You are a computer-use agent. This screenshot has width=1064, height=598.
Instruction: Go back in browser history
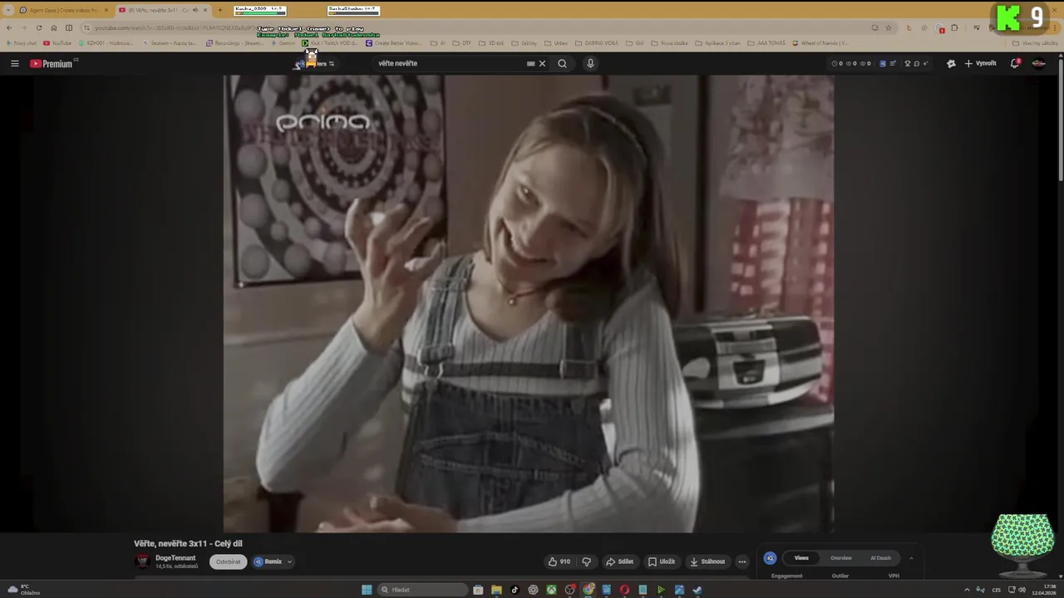[9, 27]
